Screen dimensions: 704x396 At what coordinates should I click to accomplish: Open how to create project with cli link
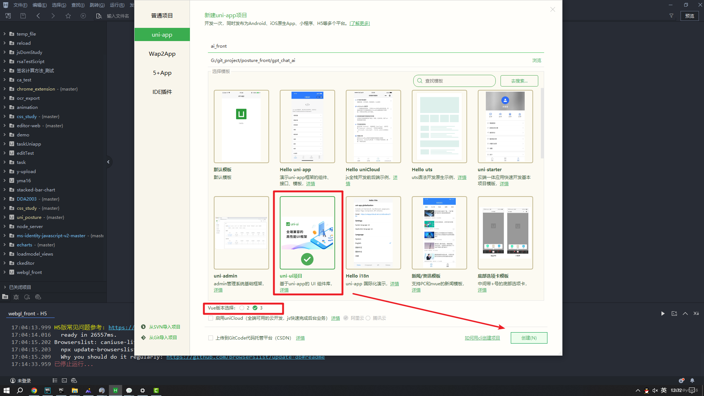click(482, 338)
